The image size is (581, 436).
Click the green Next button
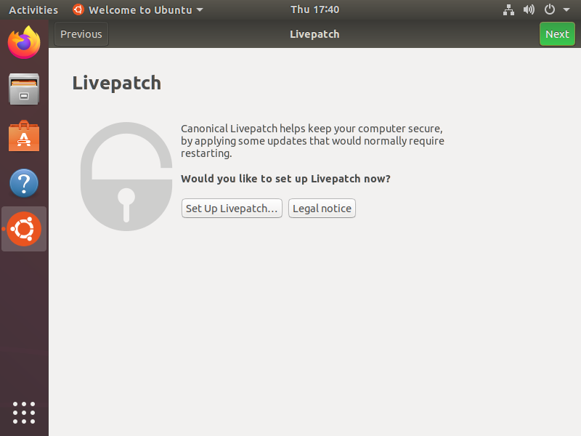(557, 34)
